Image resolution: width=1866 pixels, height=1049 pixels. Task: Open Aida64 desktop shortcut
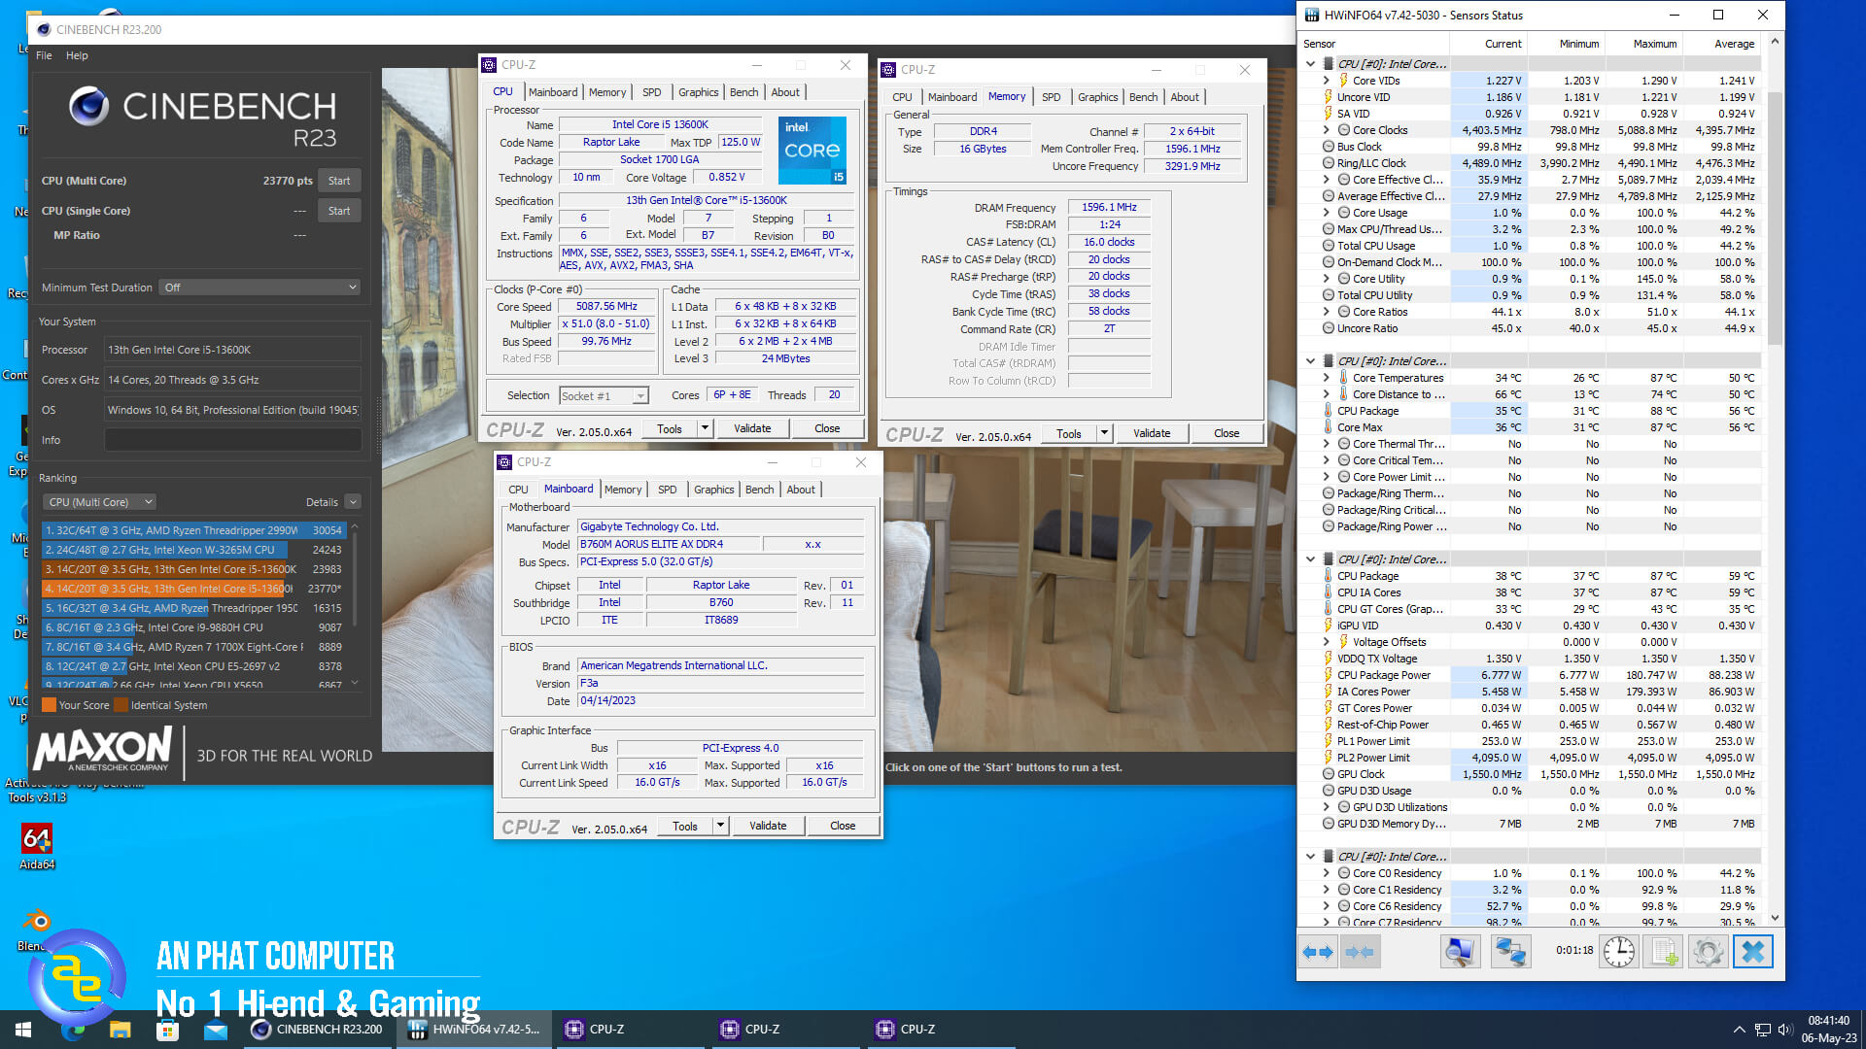(x=37, y=846)
